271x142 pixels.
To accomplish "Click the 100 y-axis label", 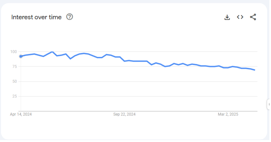I will coord(14,52).
